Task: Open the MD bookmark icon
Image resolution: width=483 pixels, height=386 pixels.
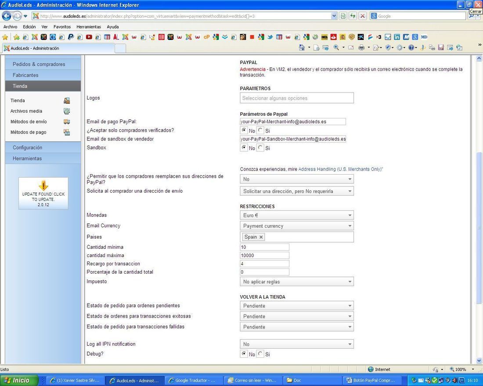Action: [424, 37]
